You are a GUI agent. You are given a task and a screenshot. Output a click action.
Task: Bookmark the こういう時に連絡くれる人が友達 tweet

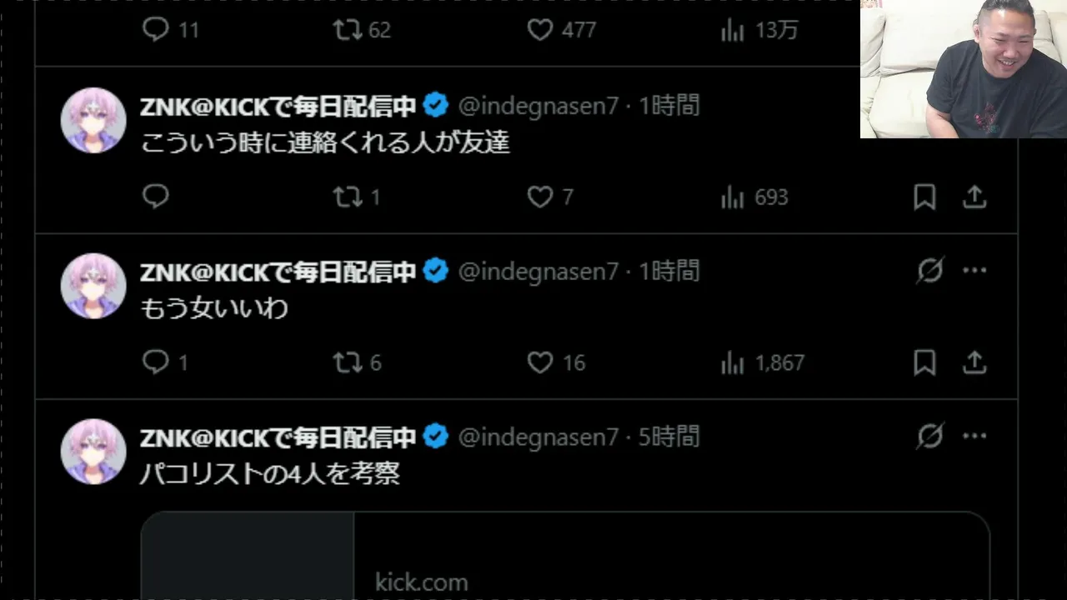924,197
